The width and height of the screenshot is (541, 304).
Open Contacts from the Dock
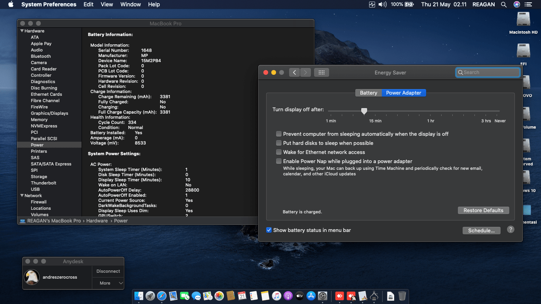coord(230,296)
